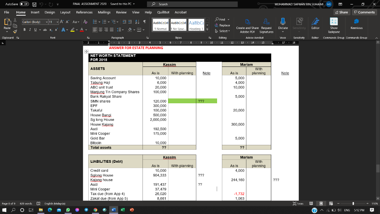Open the Insert ribbon tab

pos(35,12)
